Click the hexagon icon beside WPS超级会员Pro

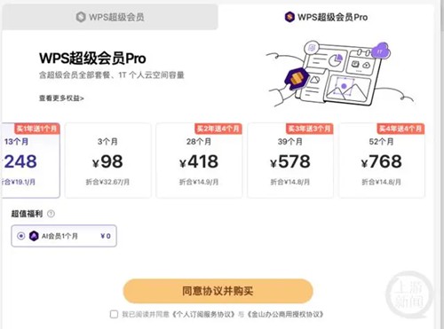click(x=289, y=17)
